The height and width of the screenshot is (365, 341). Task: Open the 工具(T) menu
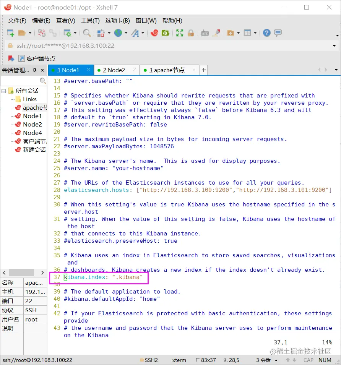click(90, 21)
